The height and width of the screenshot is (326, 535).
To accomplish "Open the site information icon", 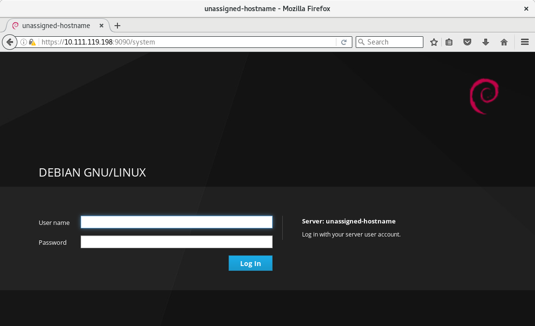I will point(23,42).
